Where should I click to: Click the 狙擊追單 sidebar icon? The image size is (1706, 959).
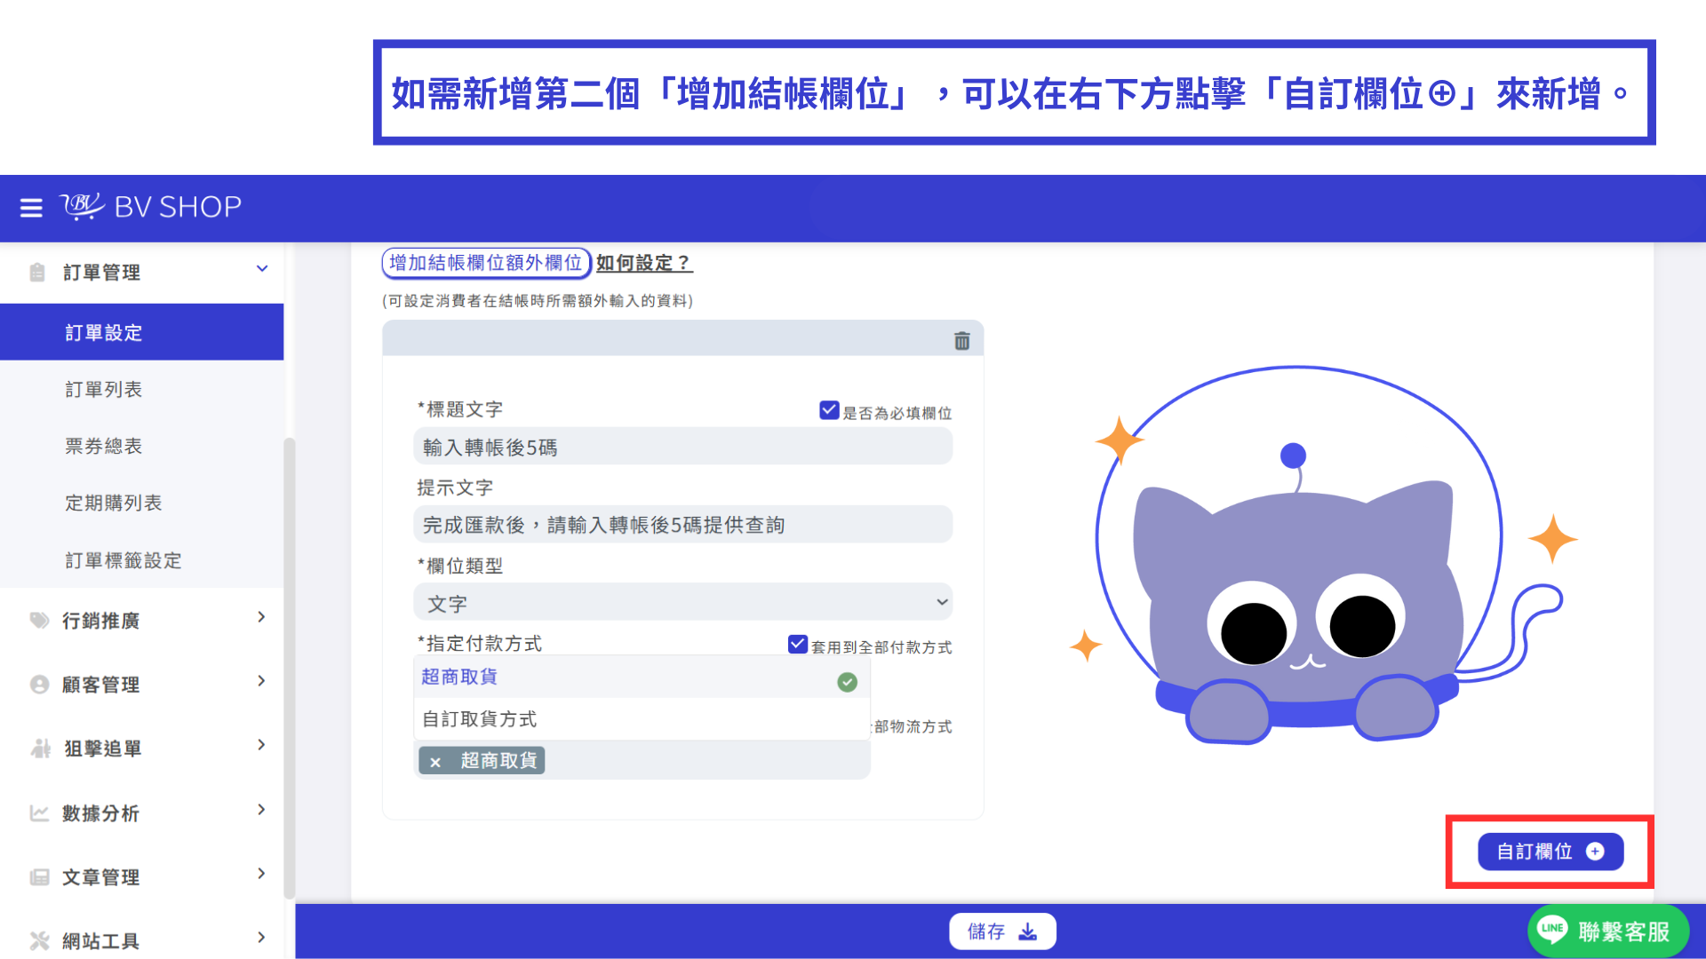40,749
